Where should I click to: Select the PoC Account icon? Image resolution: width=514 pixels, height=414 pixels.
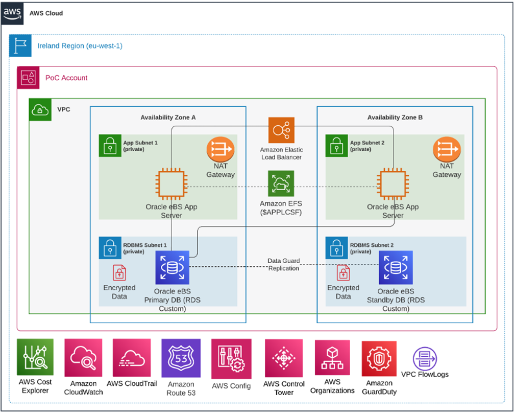click(x=28, y=78)
